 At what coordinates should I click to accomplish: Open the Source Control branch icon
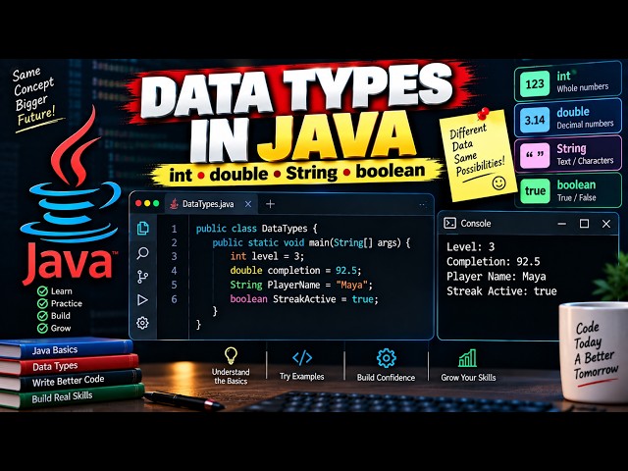(142, 277)
